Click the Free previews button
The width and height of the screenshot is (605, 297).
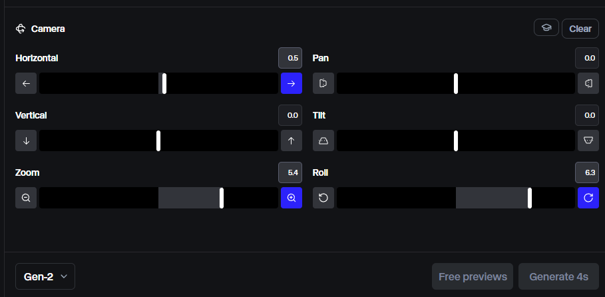(x=473, y=276)
